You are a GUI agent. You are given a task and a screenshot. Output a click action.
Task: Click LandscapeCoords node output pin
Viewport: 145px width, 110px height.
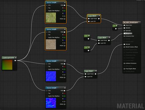click(15, 61)
